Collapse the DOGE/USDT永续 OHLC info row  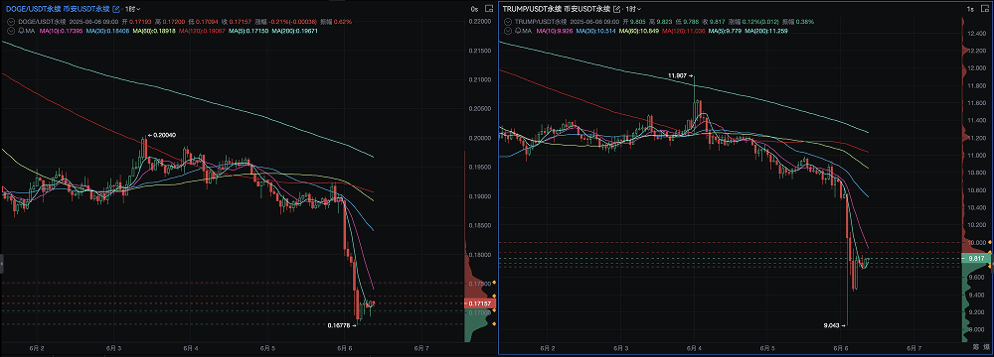pos(11,22)
